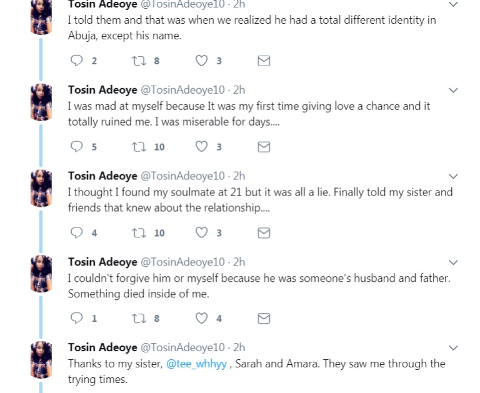This screenshot has width=480, height=393.
Task: Click the avatar beside the "soulmate at 21" tweet
Action: 41,186
